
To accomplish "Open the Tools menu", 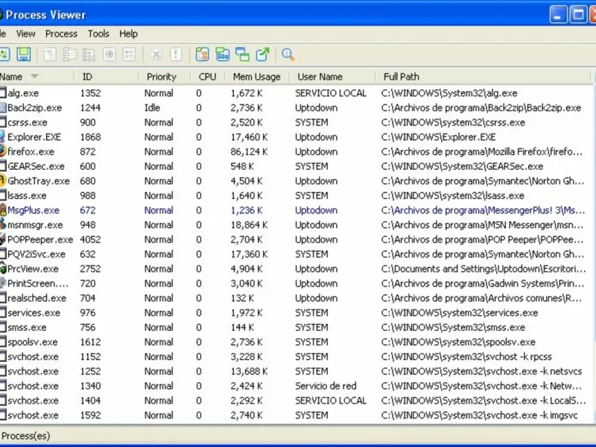I will pos(98,34).
